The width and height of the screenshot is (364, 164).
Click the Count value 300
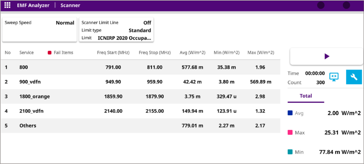pos(321,82)
